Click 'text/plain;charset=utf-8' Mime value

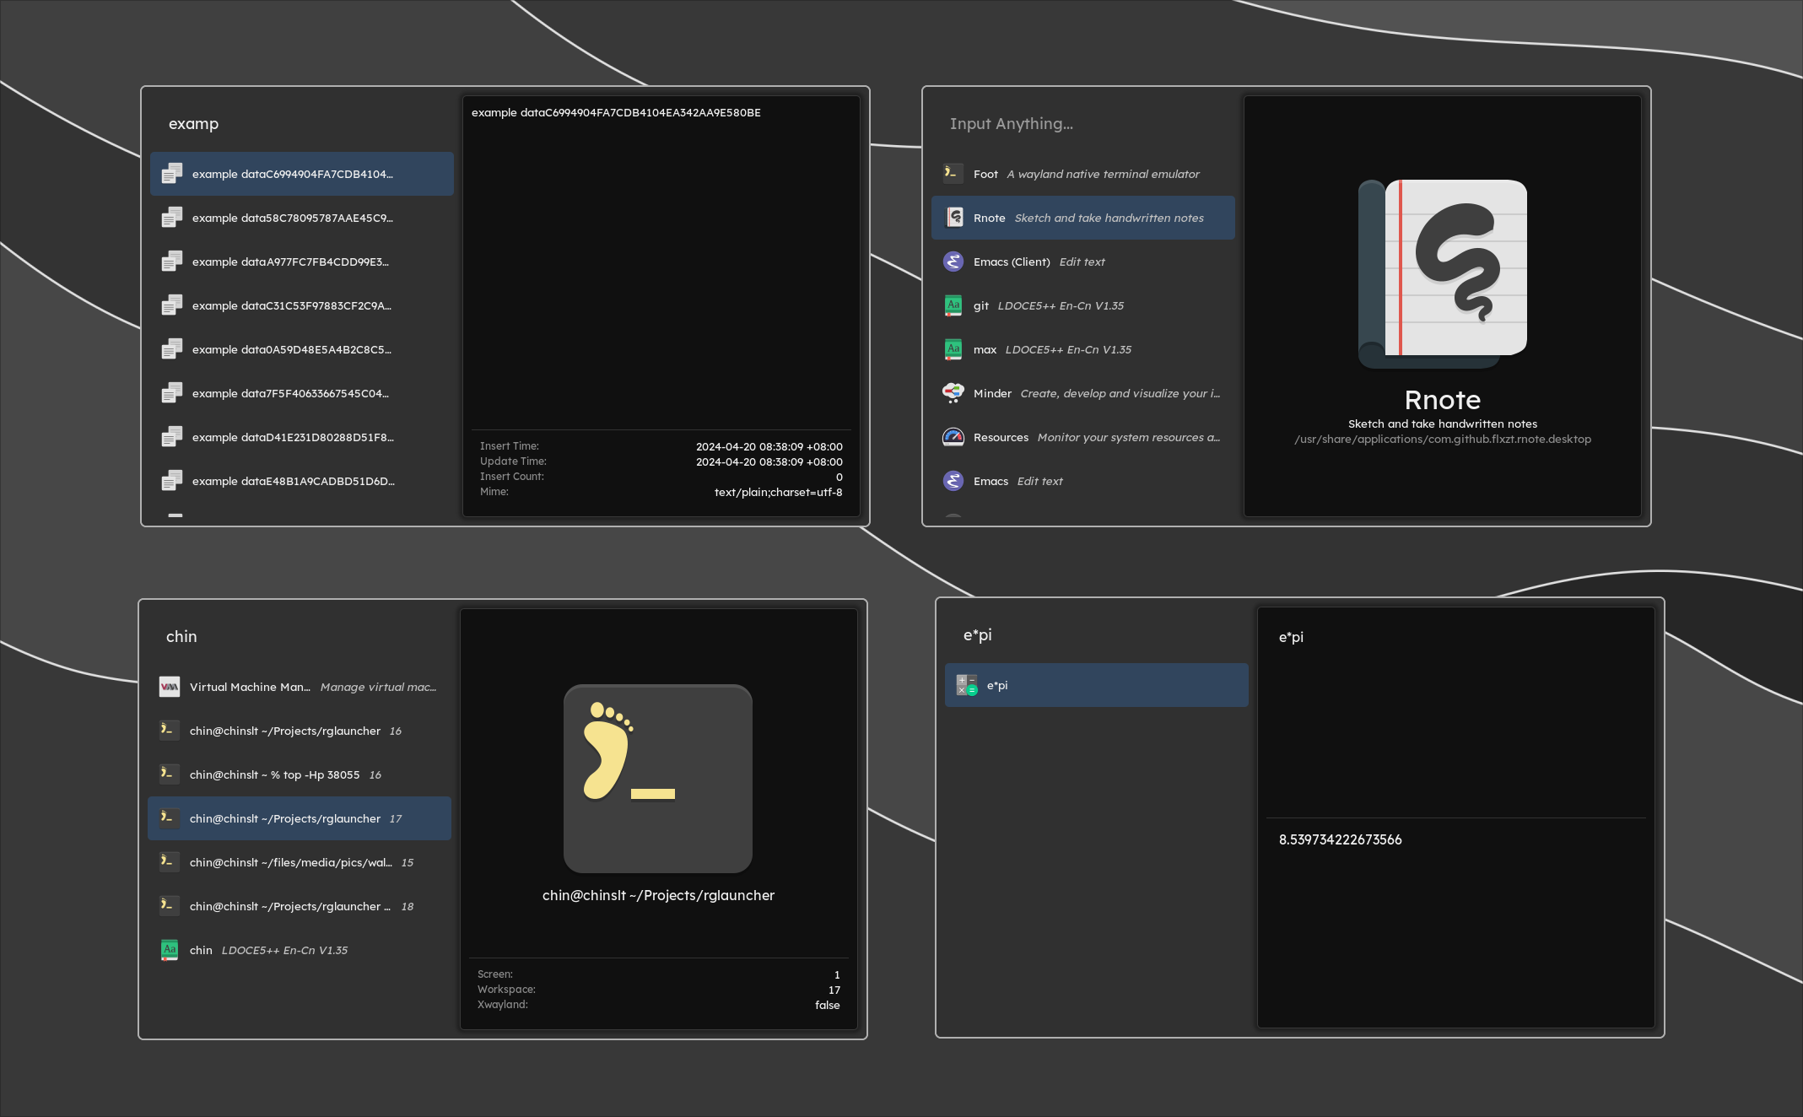click(778, 493)
